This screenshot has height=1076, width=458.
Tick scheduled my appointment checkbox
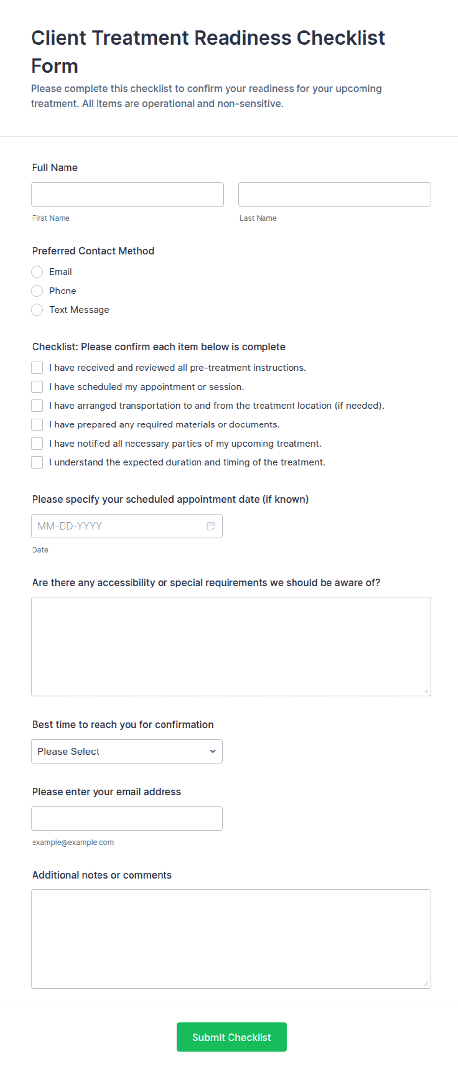(x=37, y=387)
